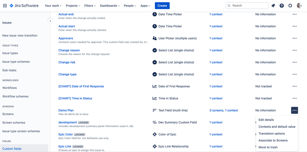Expand the Apps dropdown
The width and height of the screenshot is (307, 152).
click(x=145, y=6)
